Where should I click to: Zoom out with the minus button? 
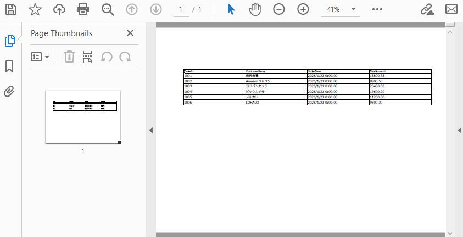(x=279, y=9)
